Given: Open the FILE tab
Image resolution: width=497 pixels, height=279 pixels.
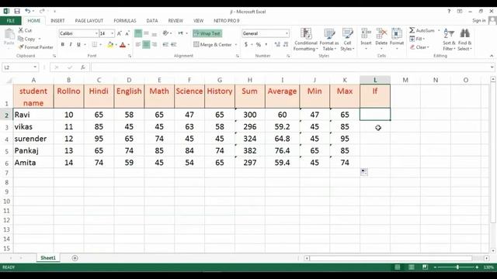Looking at the screenshot, I should 11,21.
